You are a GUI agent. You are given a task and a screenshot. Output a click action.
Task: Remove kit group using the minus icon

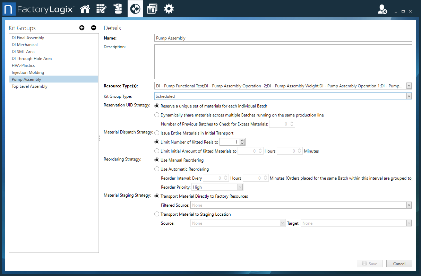pos(94,28)
